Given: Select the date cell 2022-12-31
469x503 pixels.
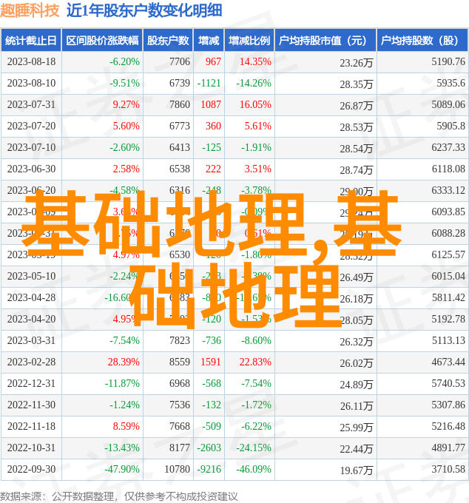Looking at the screenshot, I should click(x=31, y=384).
